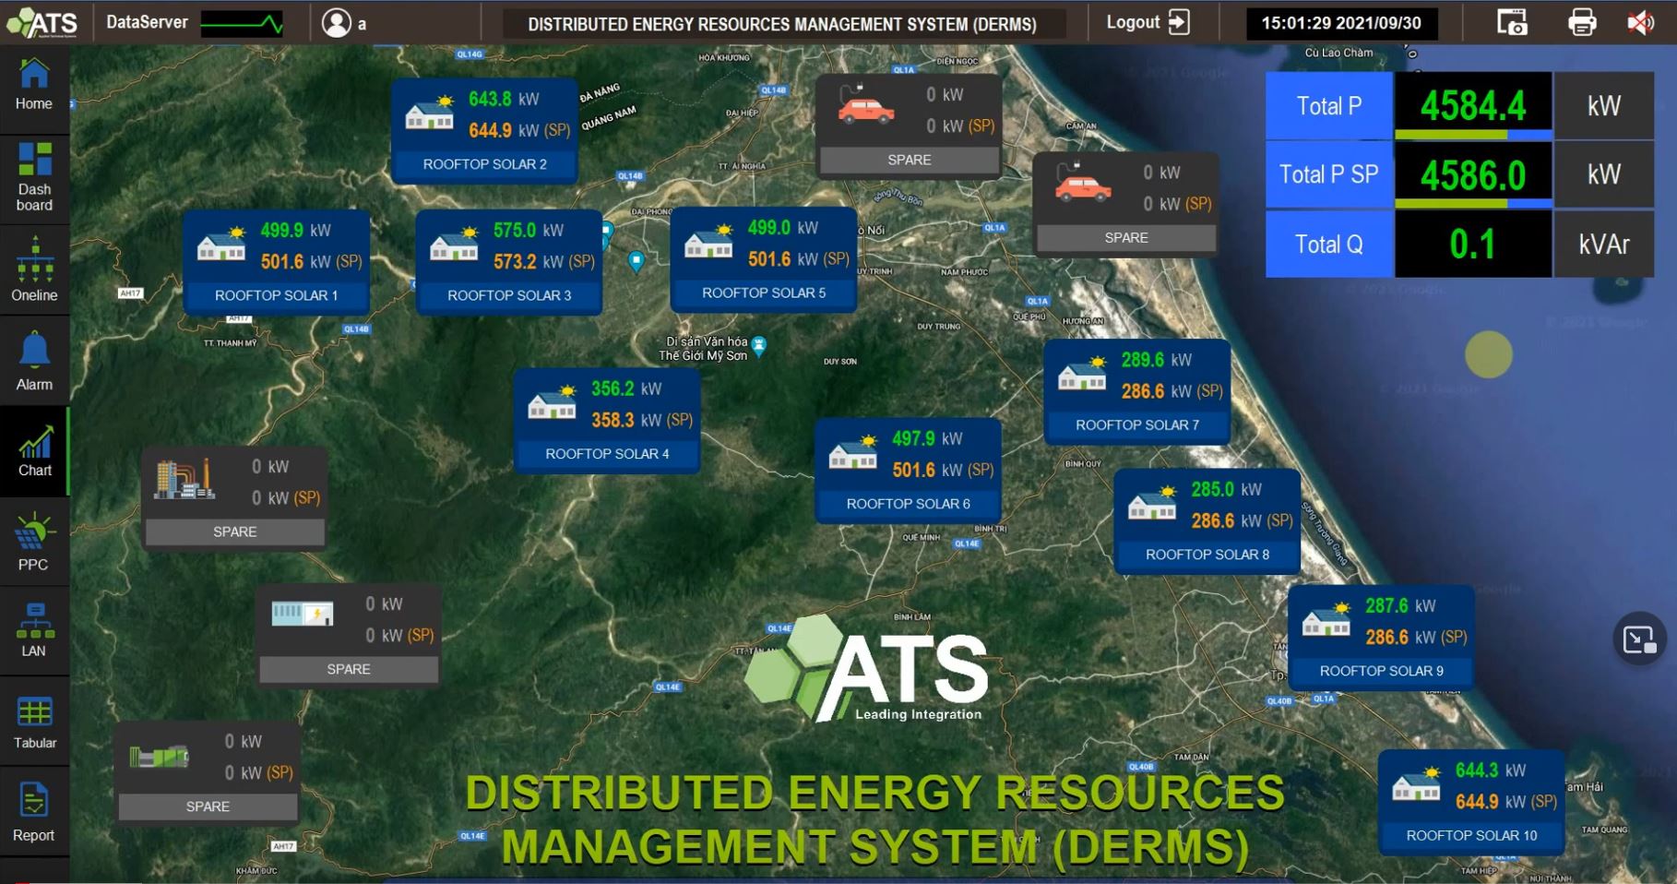Image resolution: width=1677 pixels, height=884 pixels.
Task: Open the Alarm bell page
Action: coord(34,361)
